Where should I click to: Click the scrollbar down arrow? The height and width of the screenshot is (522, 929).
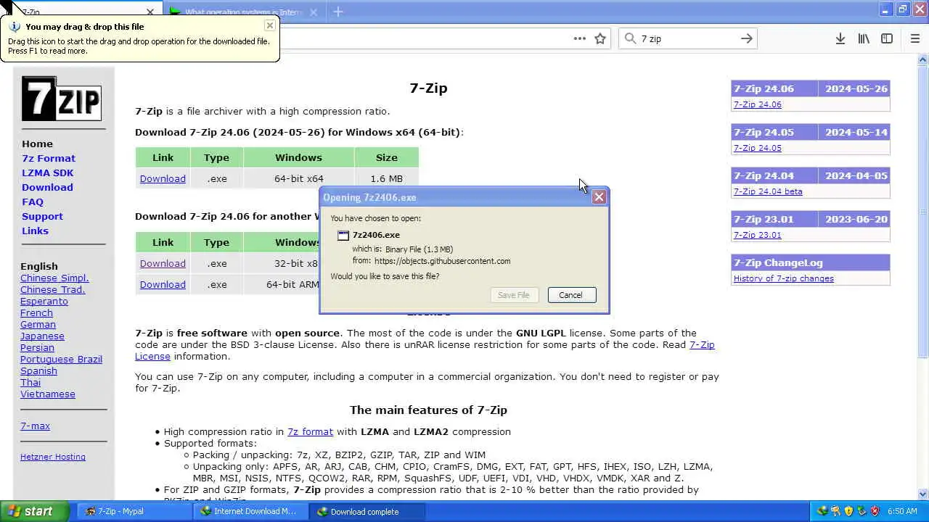pyautogui.click(x=922, y=494)
